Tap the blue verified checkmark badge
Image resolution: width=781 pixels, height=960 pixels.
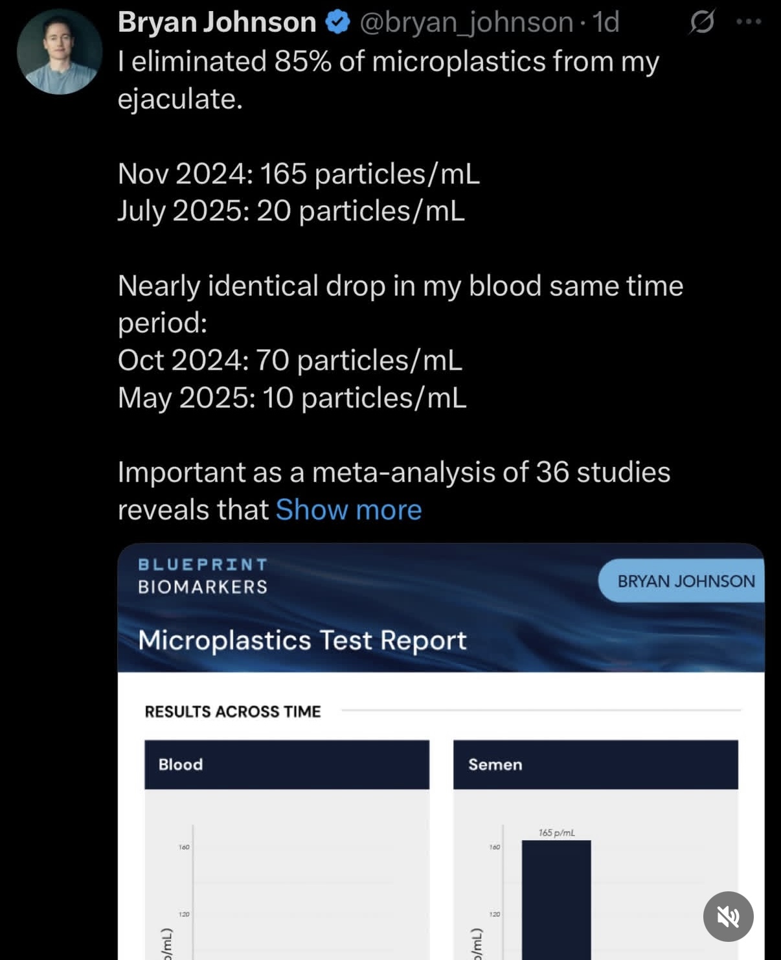337,23
